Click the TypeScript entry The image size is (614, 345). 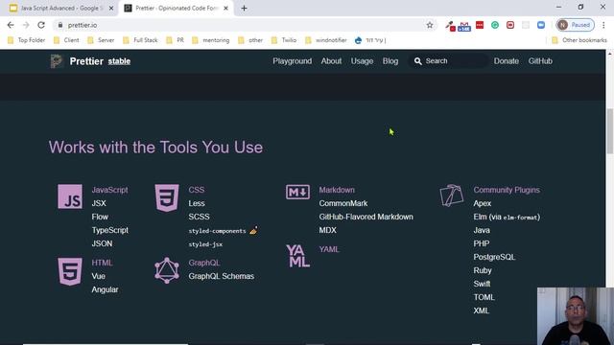click(x=110, y=230)
